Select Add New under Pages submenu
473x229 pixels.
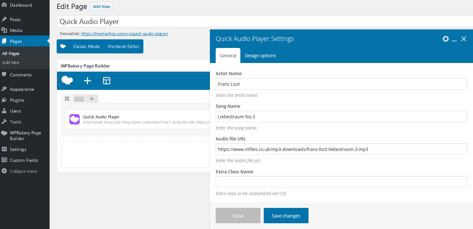coord(11,62)
